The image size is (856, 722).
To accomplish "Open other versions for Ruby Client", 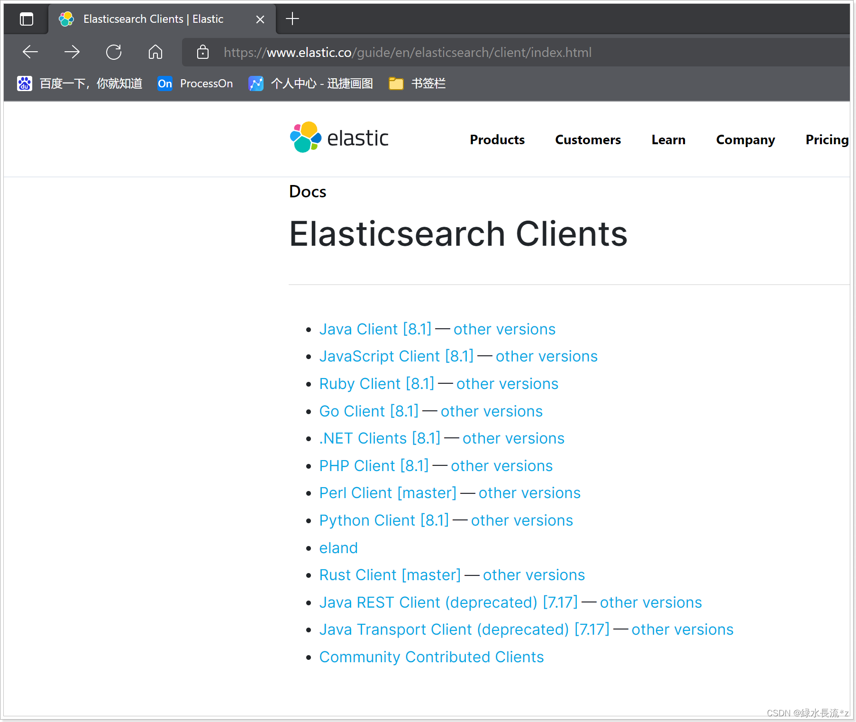I will pyautogui.click(x=507, y=383).
